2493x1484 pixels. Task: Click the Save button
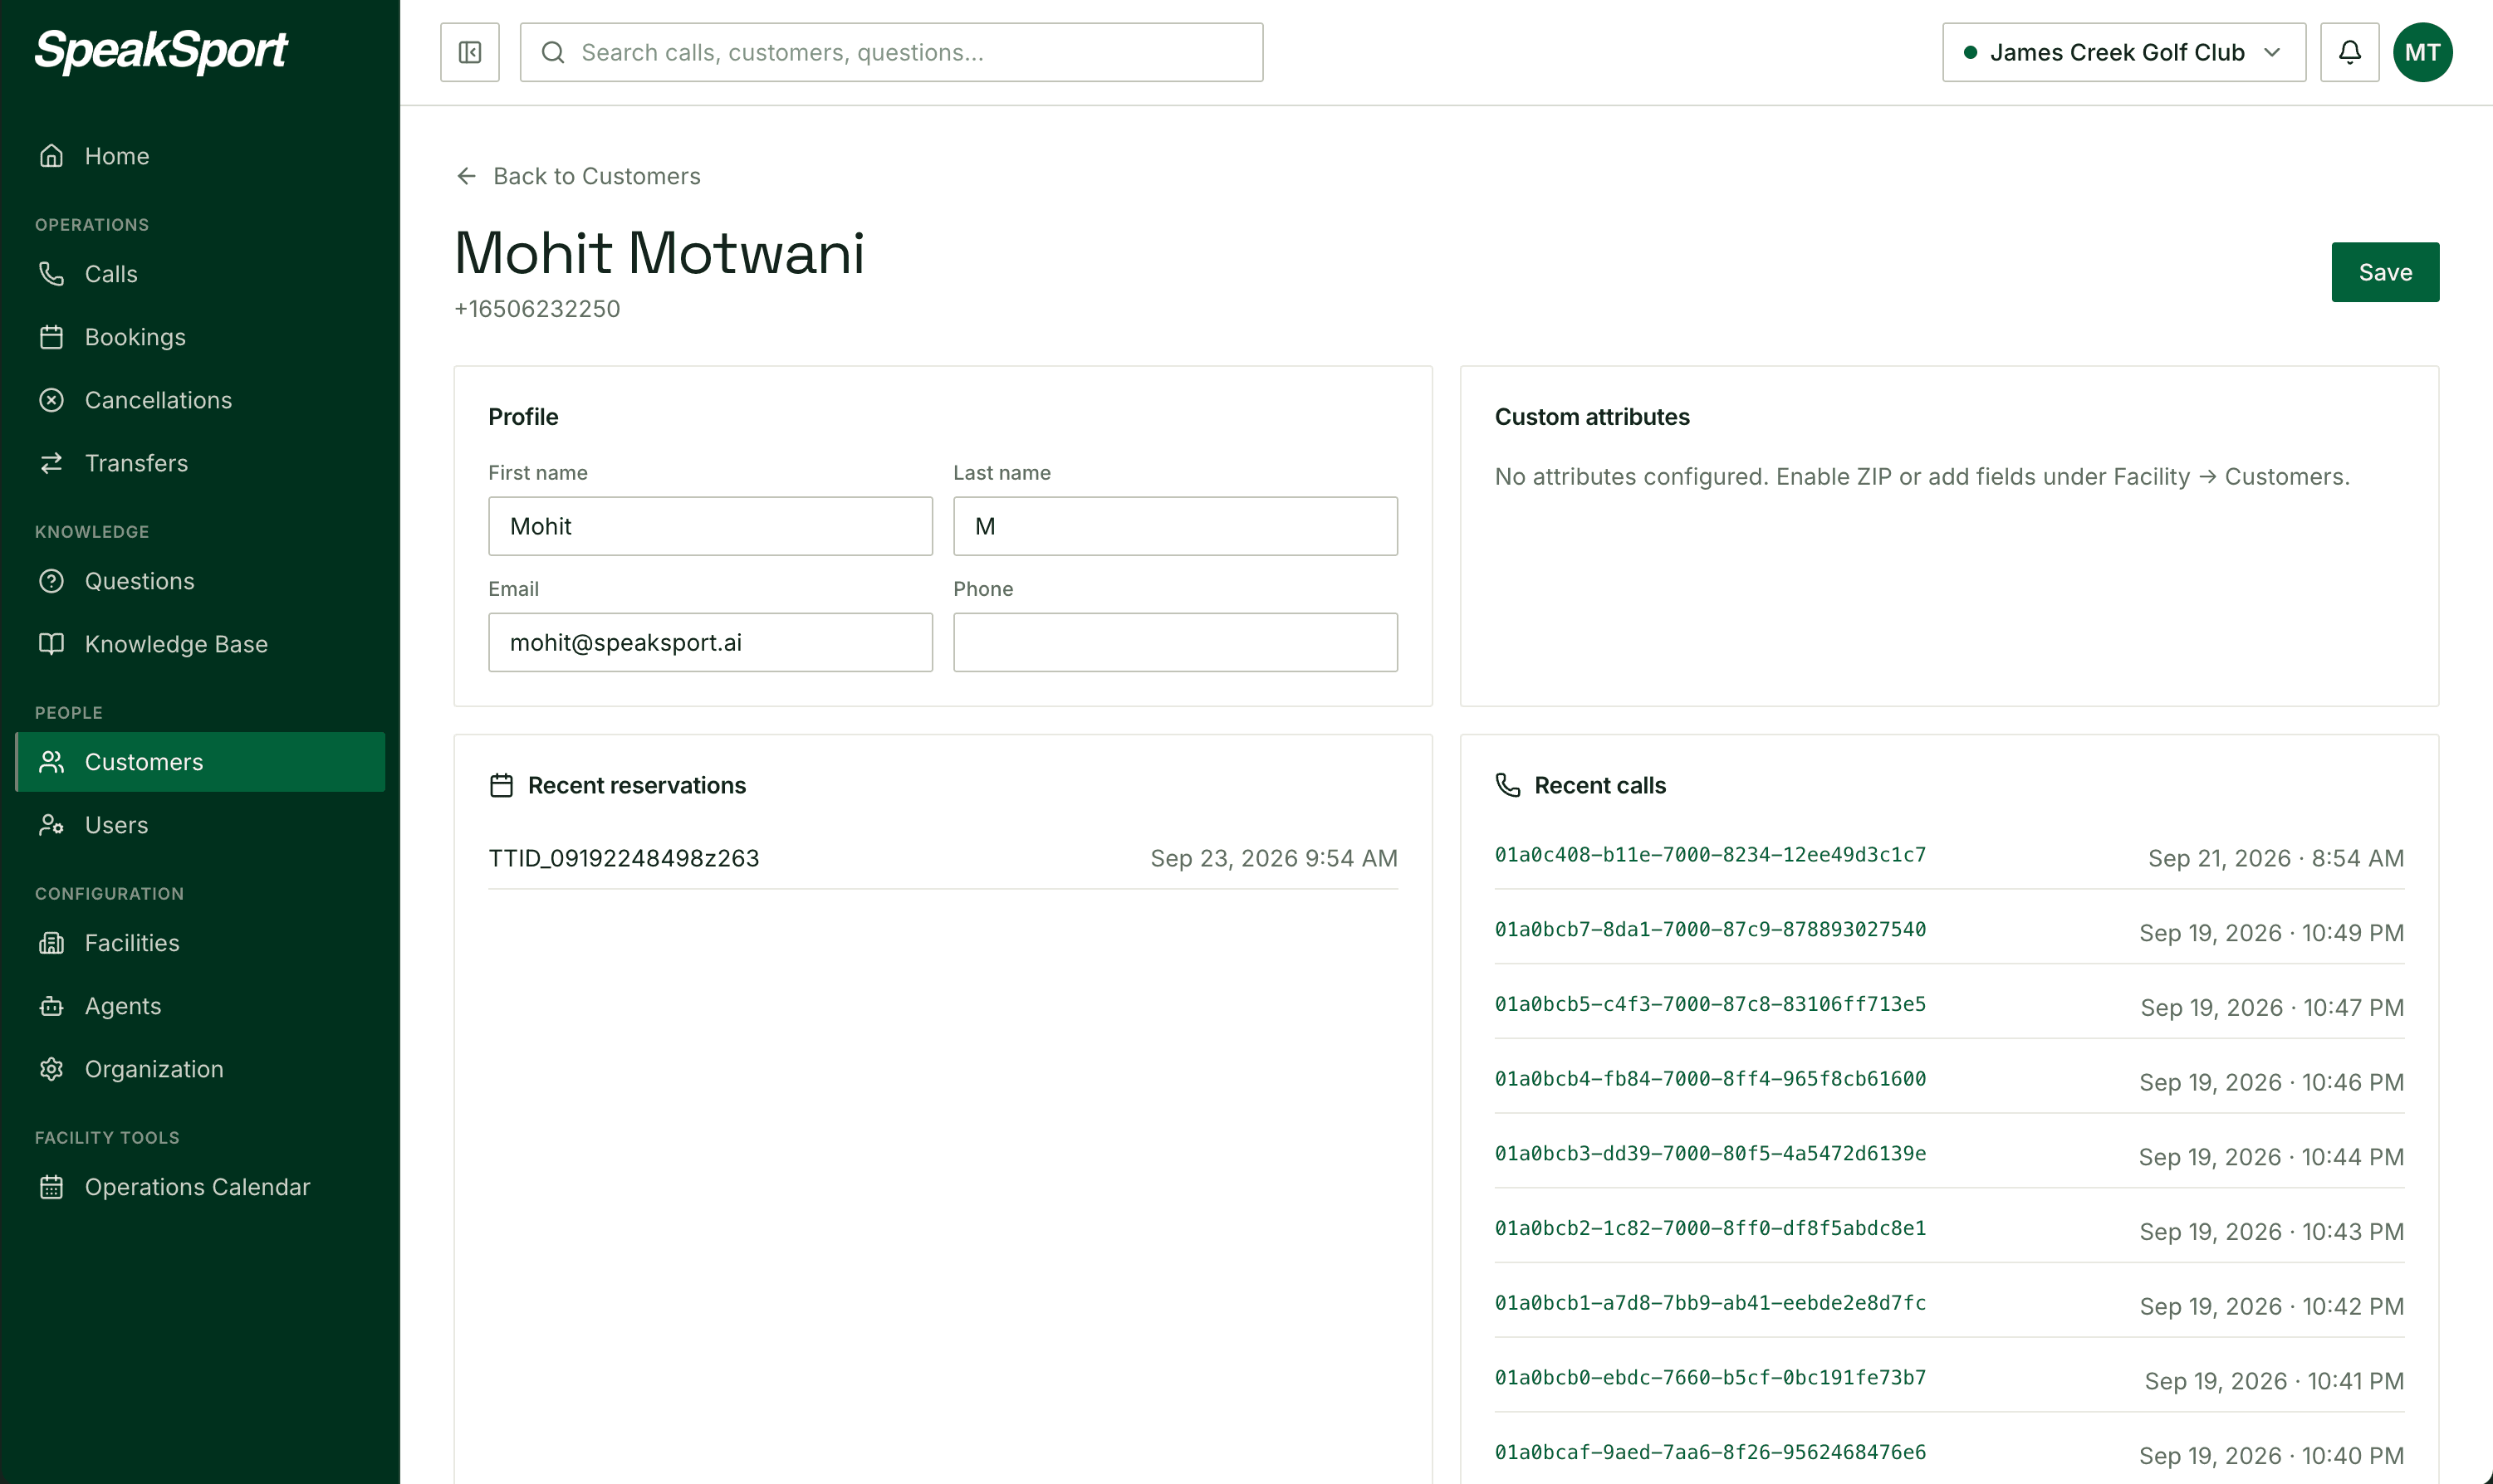(x=2385, y=272)
